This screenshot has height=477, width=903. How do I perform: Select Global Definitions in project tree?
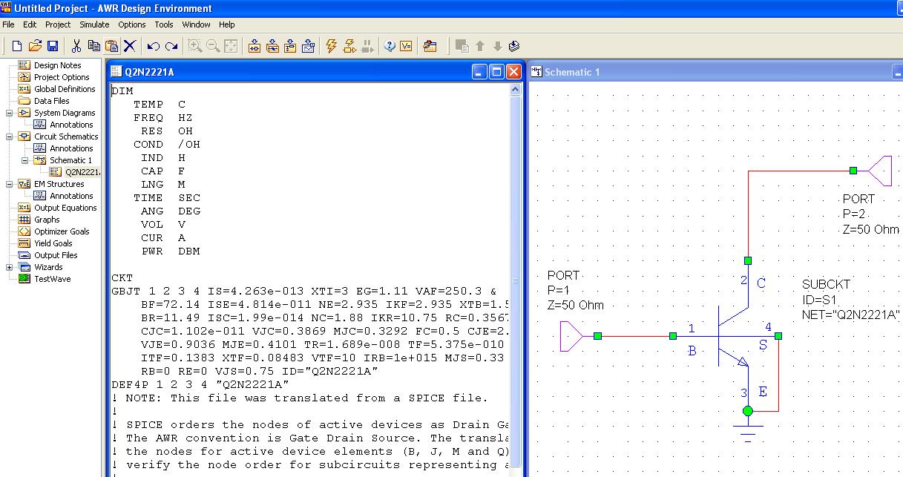click(65, 89)
